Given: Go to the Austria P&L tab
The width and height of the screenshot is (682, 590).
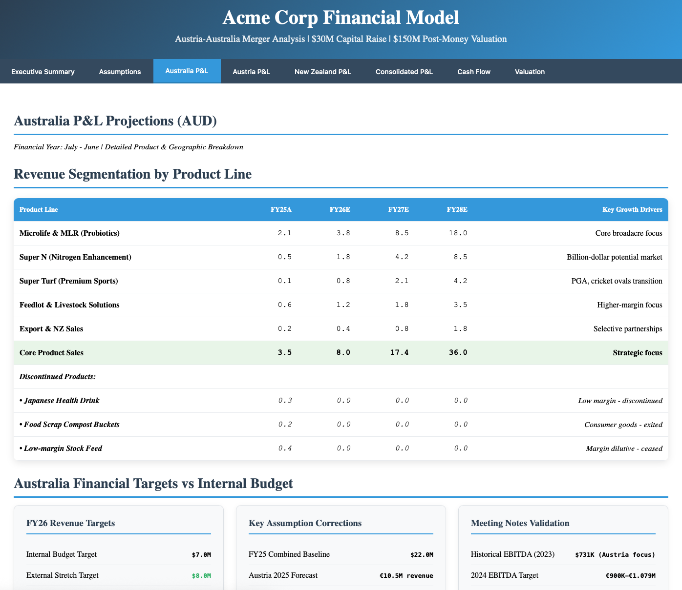Looking at the screenshot, I should [251, 72].
